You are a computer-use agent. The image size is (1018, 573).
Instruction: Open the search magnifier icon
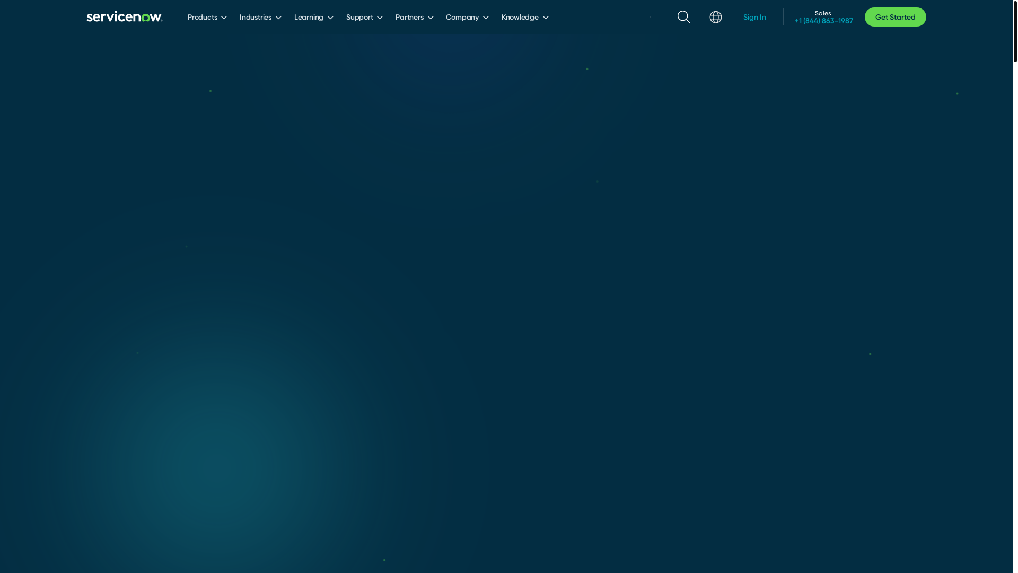click(684, 17)
